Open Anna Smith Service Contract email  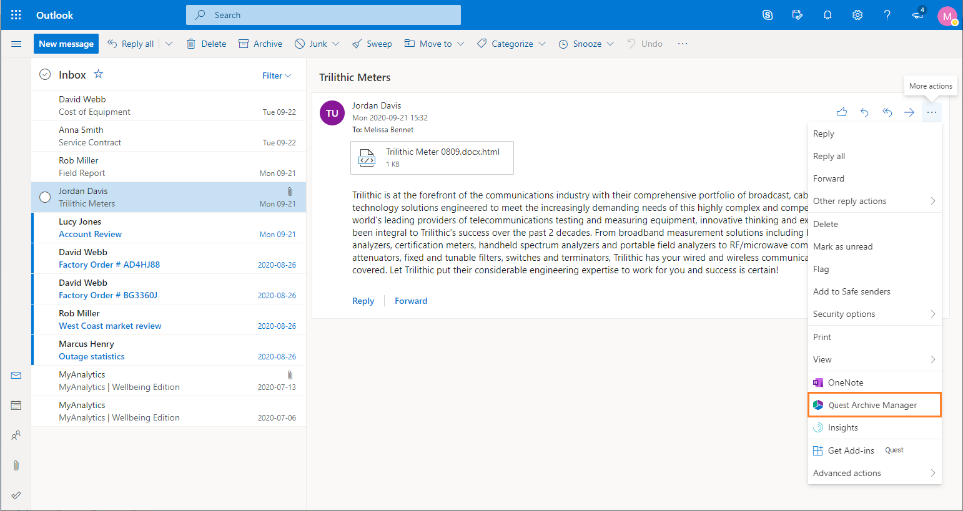(x=169, y=136)
